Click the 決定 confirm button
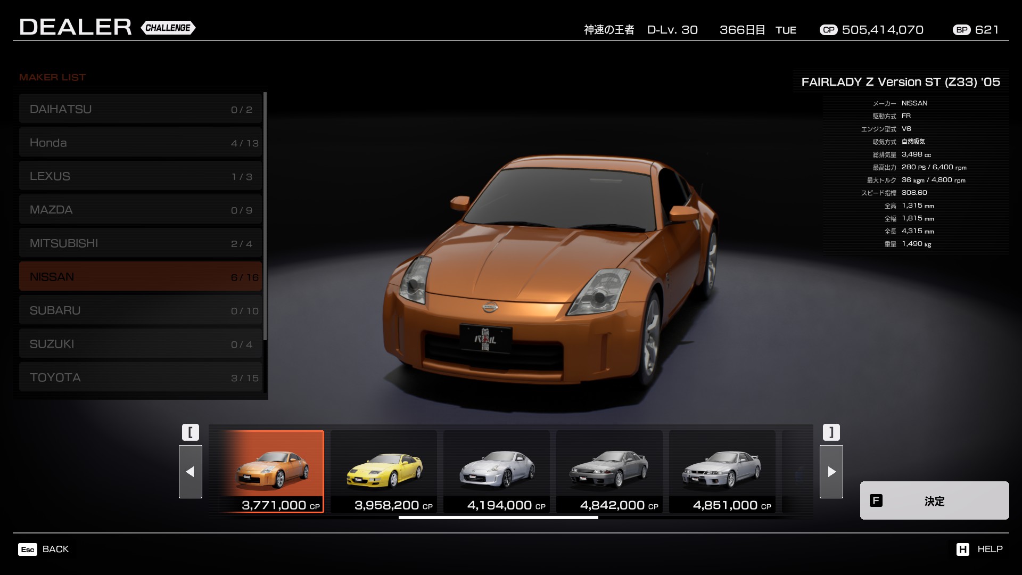 934,500
